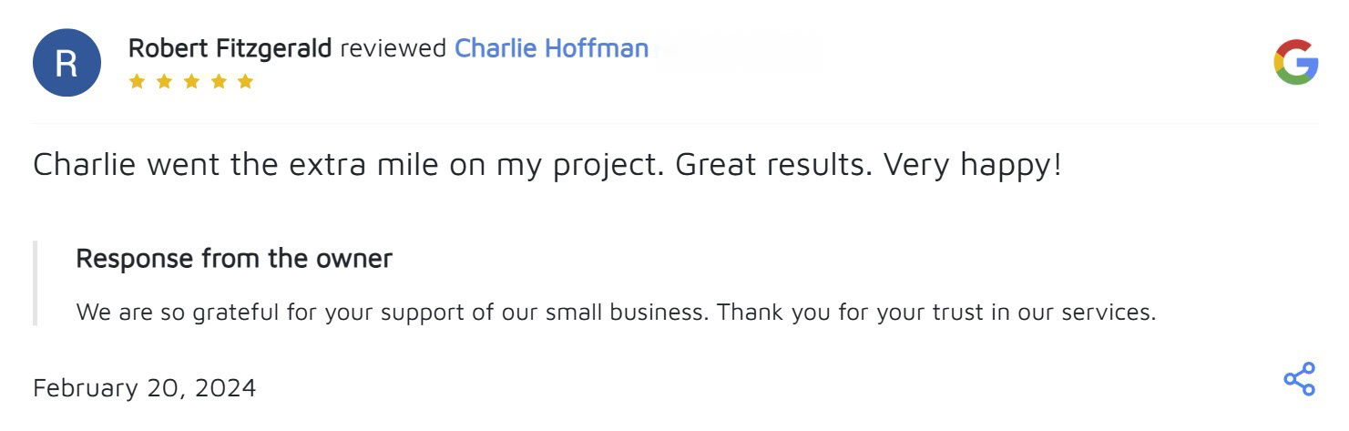Click the words "small business" in the response

coord(638,313)
